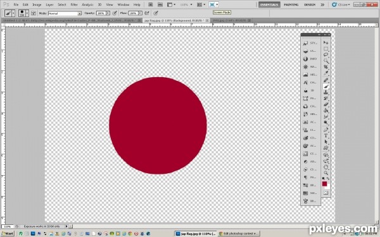Toggle tablet pressure controls size
Image resolution: width=380 pixels, height=237 pixels.
(156, 13)
